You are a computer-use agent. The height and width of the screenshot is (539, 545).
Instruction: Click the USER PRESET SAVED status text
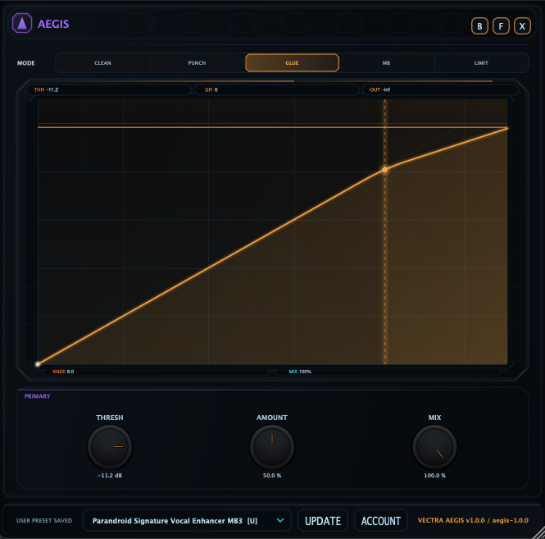point(44,521)
